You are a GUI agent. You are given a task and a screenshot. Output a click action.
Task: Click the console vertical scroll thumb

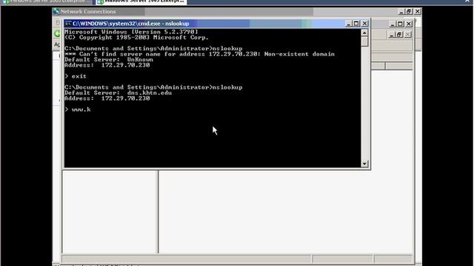coord(364,41)
